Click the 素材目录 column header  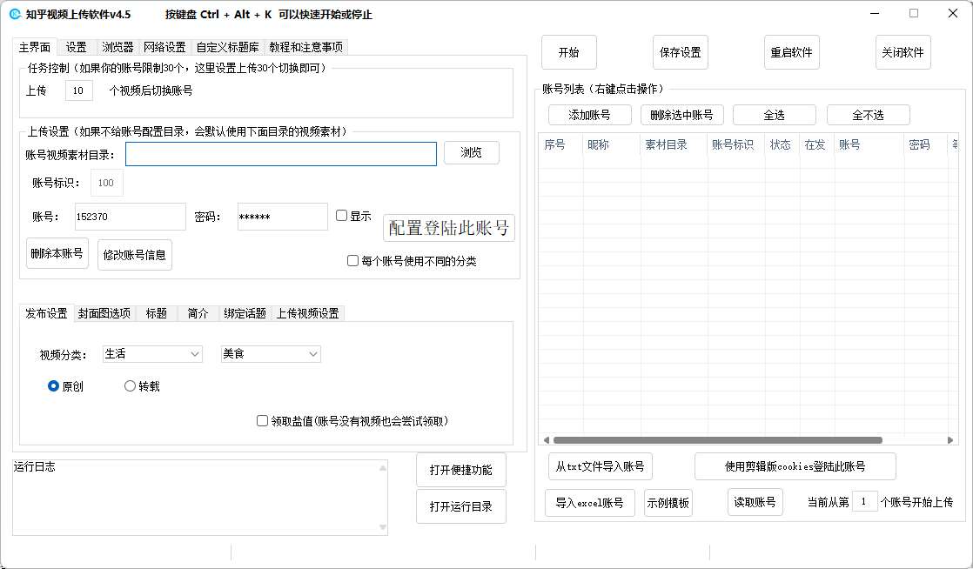674,144
